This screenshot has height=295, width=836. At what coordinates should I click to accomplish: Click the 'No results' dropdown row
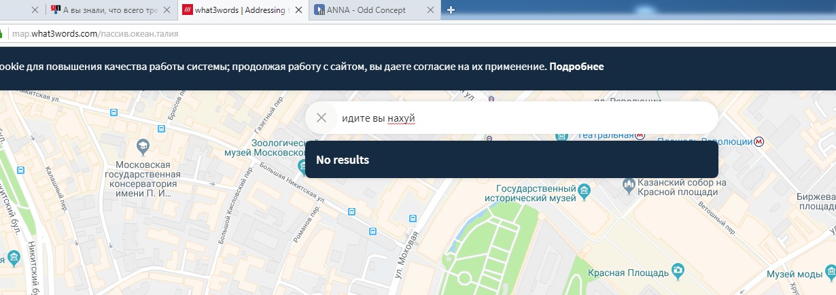point(512,160)
